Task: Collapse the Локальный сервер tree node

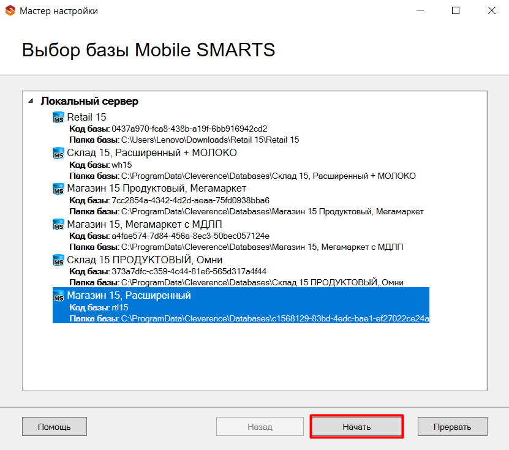Action: click(31, 101)
